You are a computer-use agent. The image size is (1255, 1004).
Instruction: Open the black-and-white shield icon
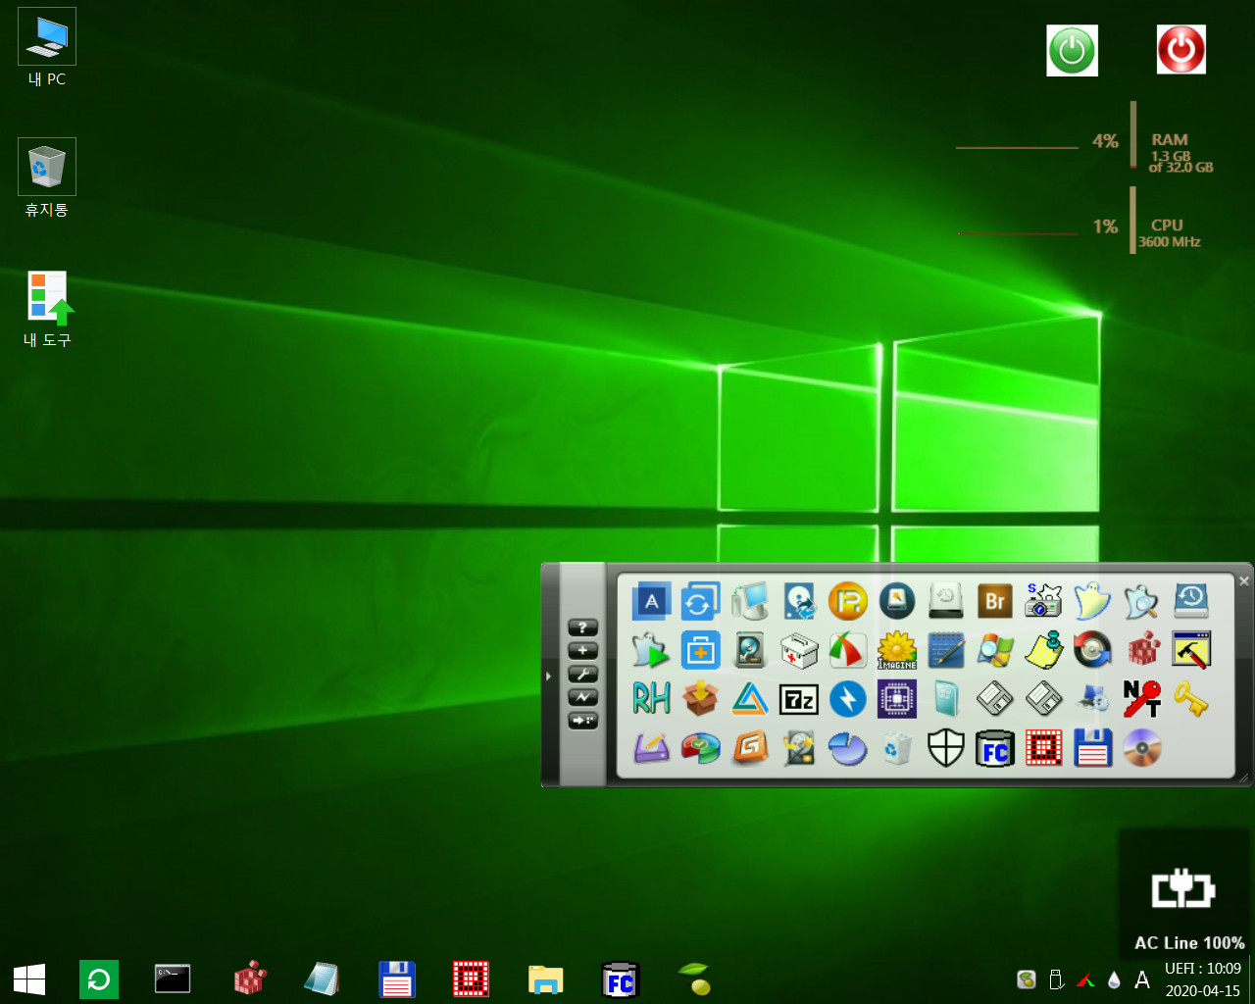(x=945, y=748)
